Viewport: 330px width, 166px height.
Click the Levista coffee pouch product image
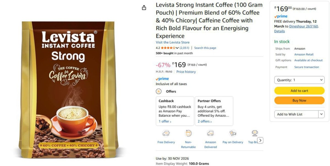(x=68, y=89)
